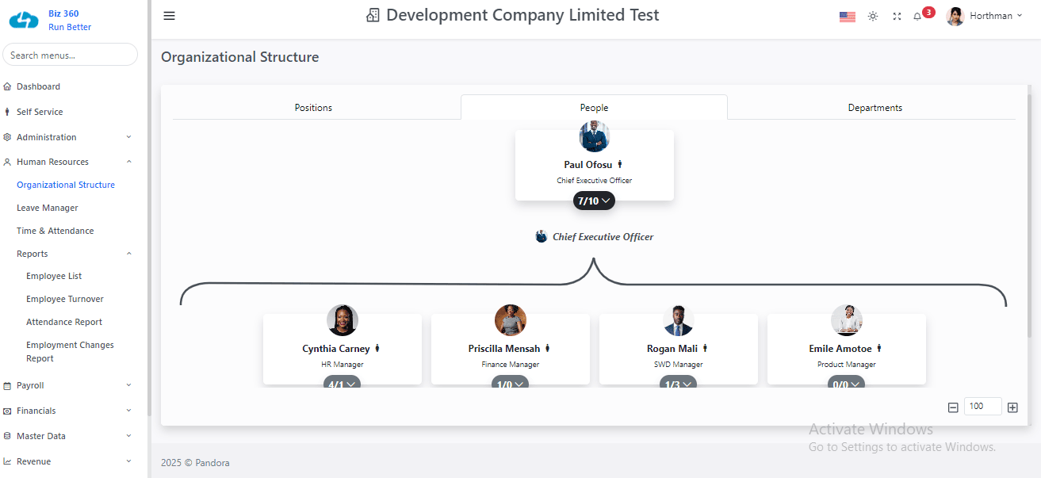Switch to the Positions tab
Screen dimensions: 1041x478
313,108
